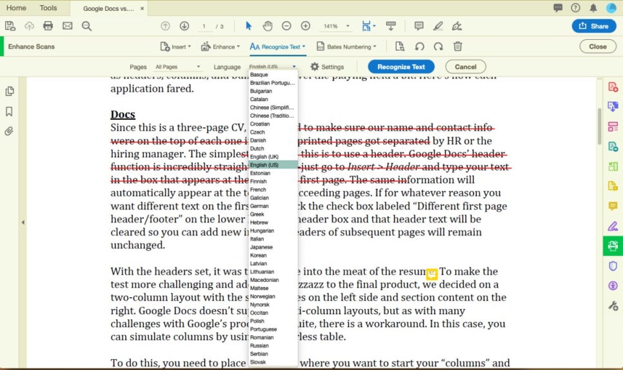Click the Sign document icon
The height and width of the screenshot is (370, 623).
pos(457,26)
